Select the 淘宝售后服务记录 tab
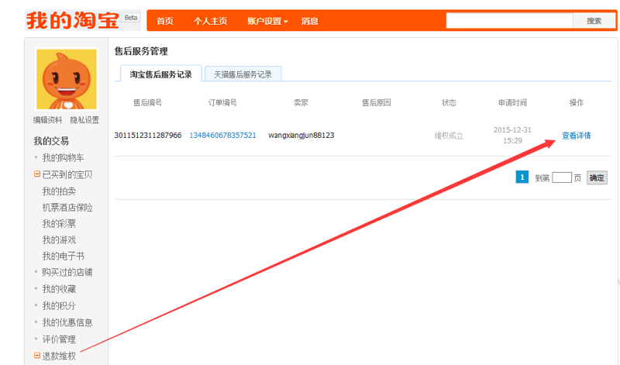Screen dimensions: 620x365 pos(161,74)
